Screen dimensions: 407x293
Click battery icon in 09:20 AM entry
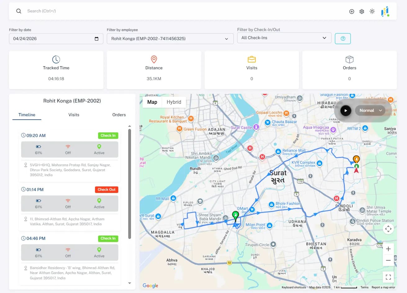(x=38, y=147)
